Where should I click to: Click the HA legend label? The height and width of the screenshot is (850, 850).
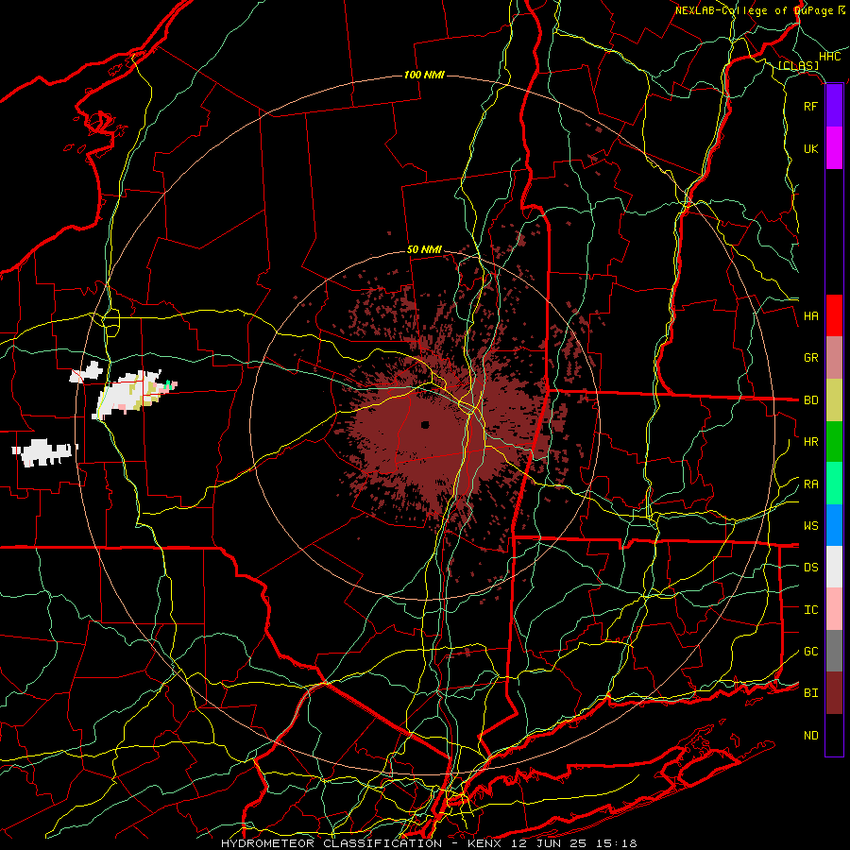point(810,316)
